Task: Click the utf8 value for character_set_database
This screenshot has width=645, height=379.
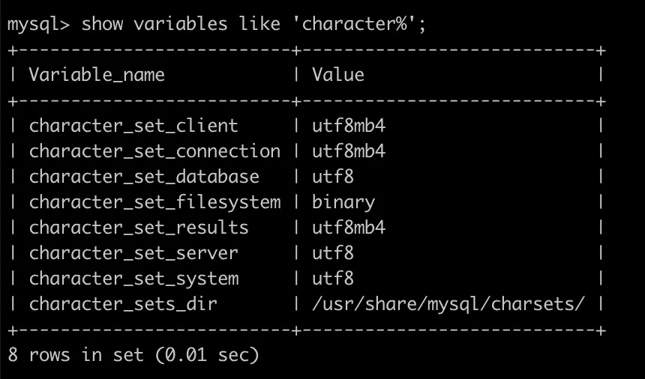Action: coord(333,177)
